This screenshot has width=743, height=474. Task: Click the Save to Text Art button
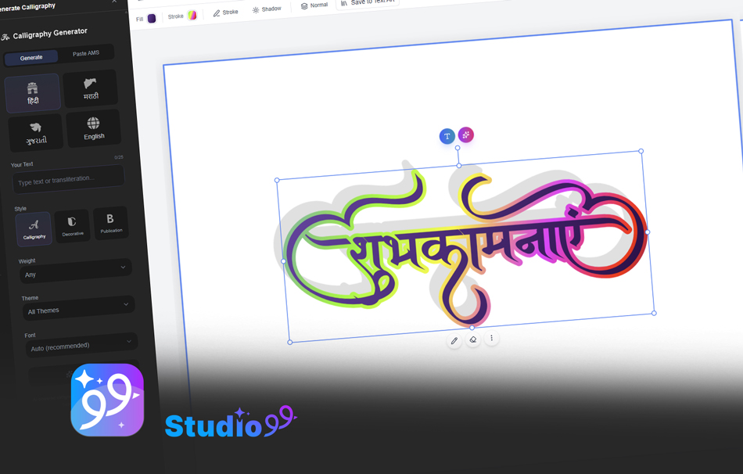[x=368, y=2]
